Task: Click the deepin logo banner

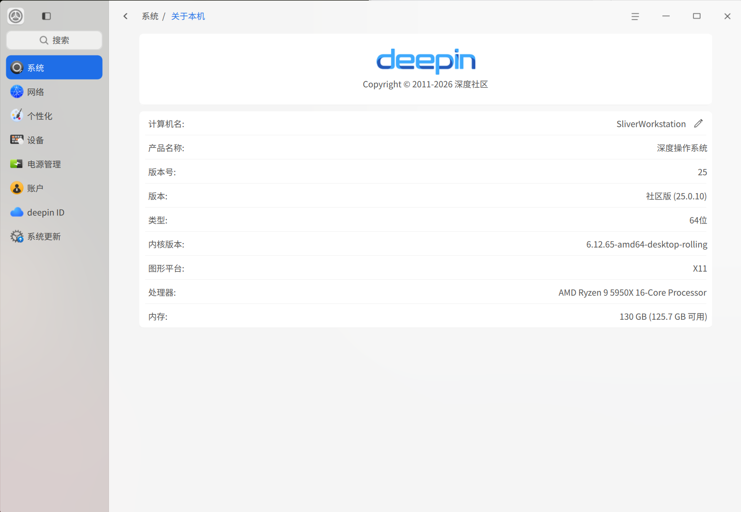Action: pos(426,62)
